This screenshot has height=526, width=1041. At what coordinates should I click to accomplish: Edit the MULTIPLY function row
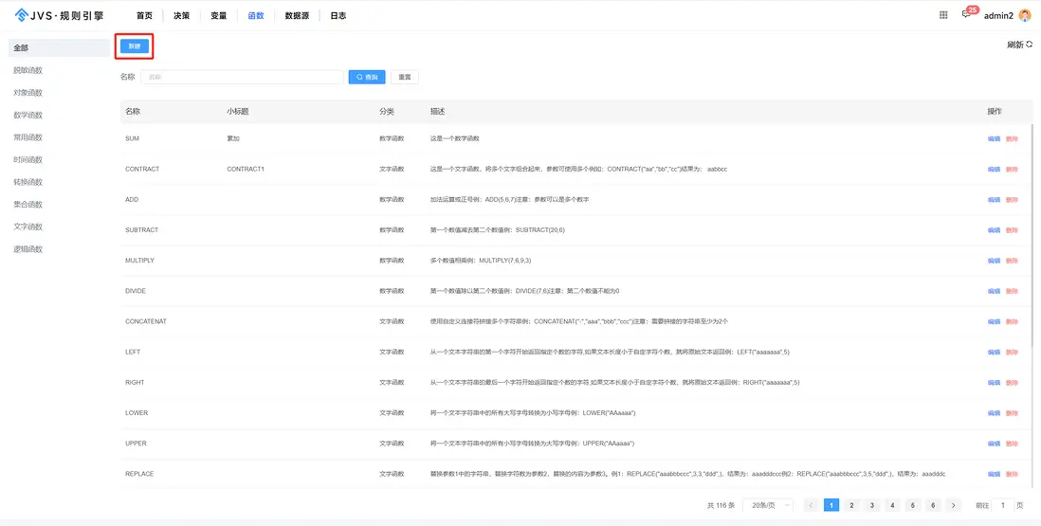[x=994, y=261]
